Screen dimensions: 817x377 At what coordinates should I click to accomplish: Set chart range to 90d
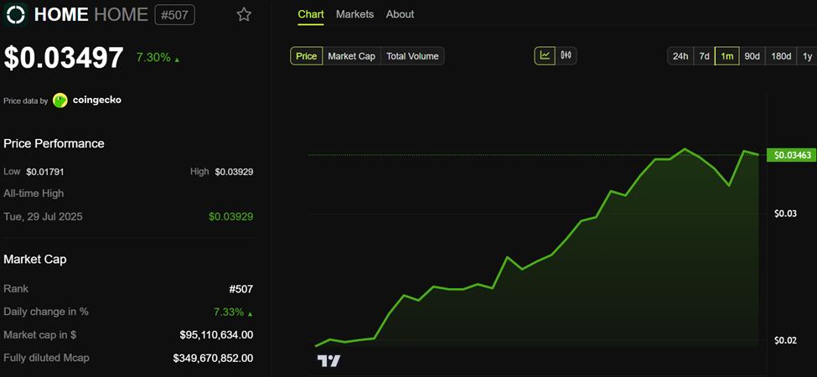752,56
